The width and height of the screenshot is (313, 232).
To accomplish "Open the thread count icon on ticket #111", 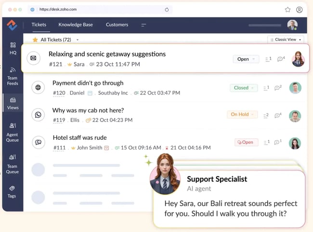I will point(267,142).
